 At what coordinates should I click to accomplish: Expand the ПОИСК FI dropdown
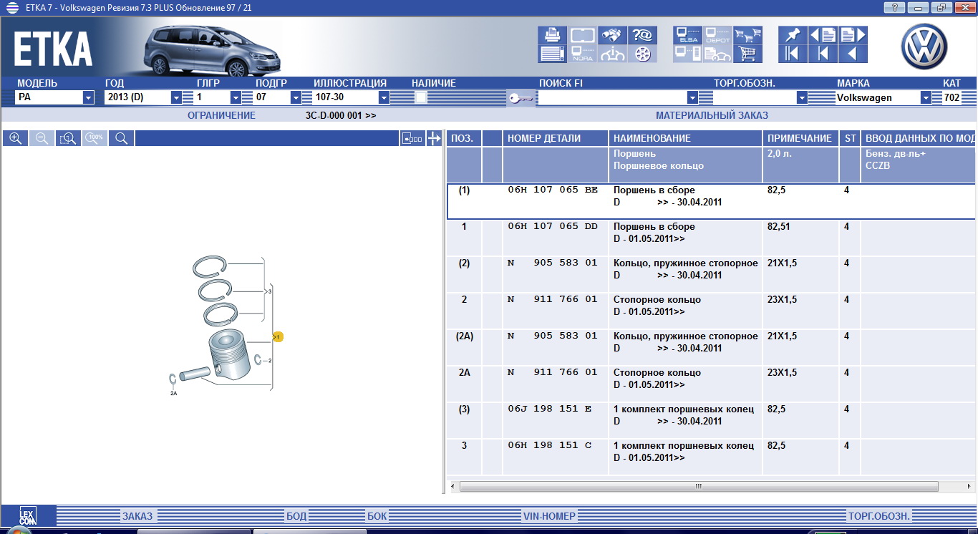(x=692, y=97)
